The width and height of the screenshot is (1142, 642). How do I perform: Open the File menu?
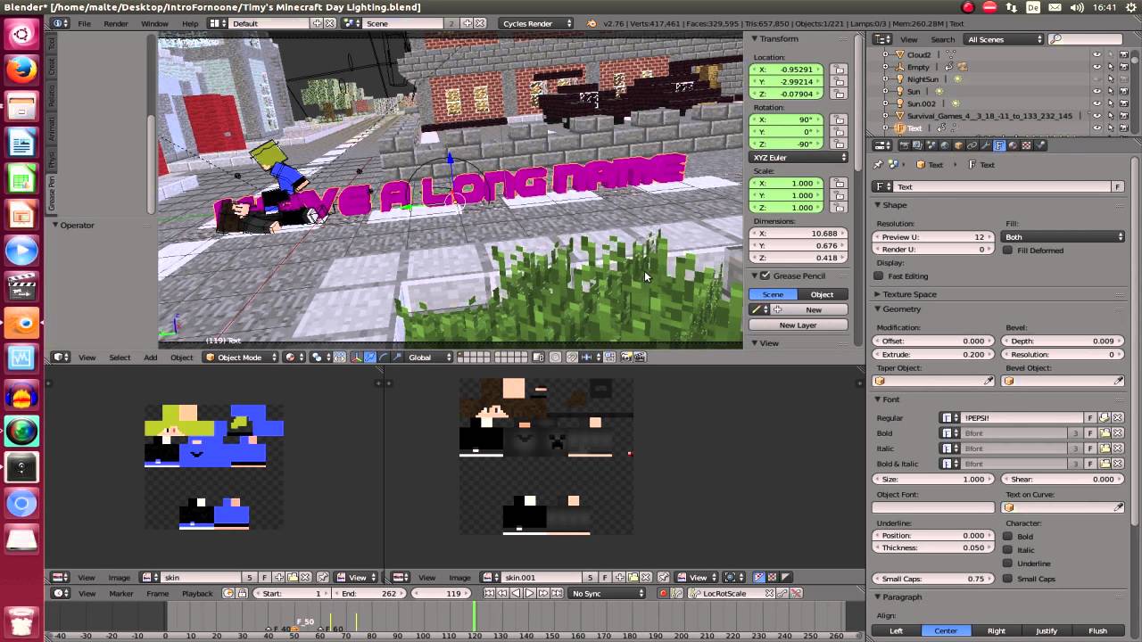[84, 23]
